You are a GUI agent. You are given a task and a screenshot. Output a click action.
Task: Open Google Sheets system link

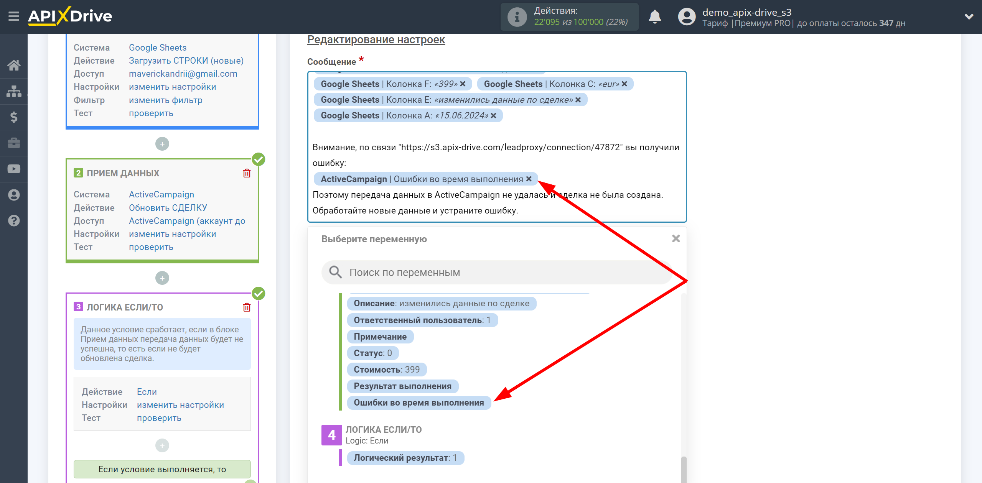tap(158, 48)
